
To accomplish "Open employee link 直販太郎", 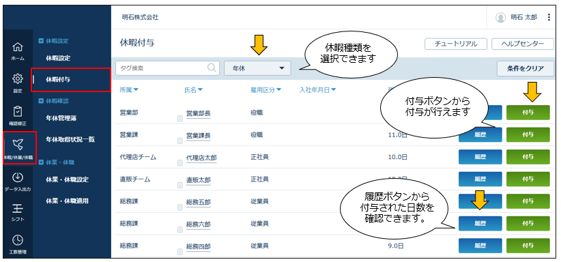I will click(198, 180).
